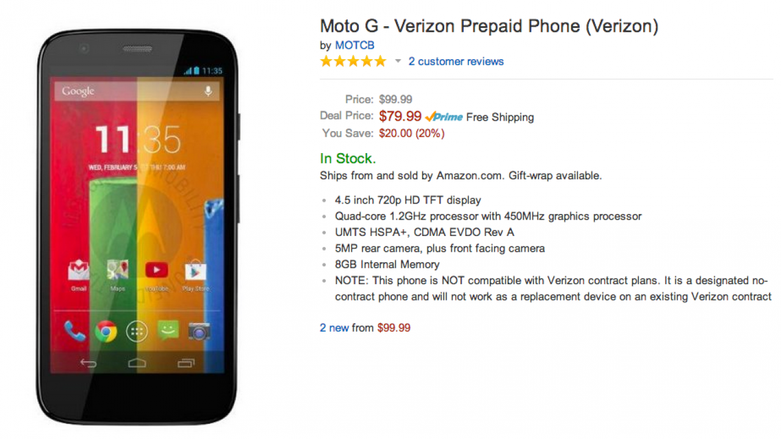This screenshot has height=439, width=781.
Task: Click the YouTube icon on phone screen
Action: pyautogui.click(x=157, y=269)
